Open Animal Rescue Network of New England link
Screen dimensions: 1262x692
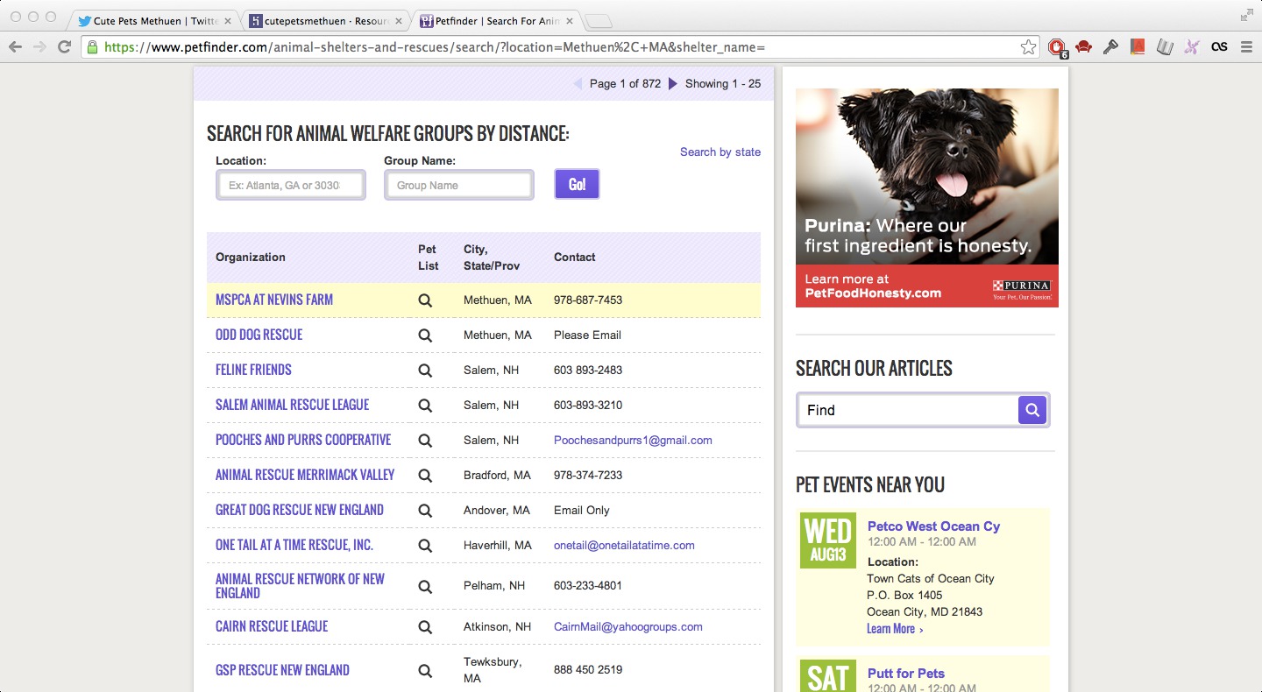click(x=300, y=586)
